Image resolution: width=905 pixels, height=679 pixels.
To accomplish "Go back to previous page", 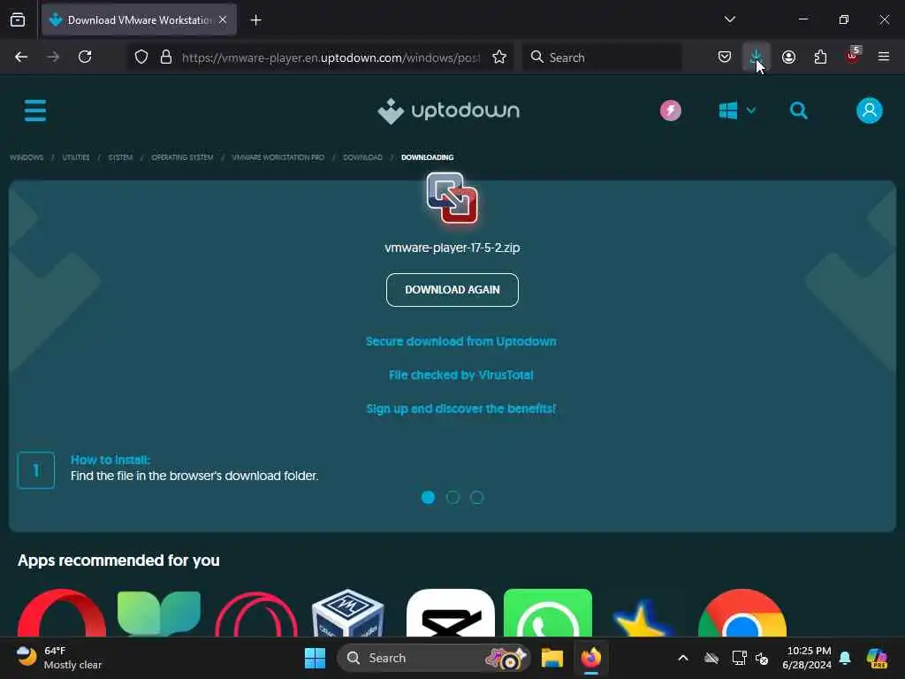I will point(21,57).
